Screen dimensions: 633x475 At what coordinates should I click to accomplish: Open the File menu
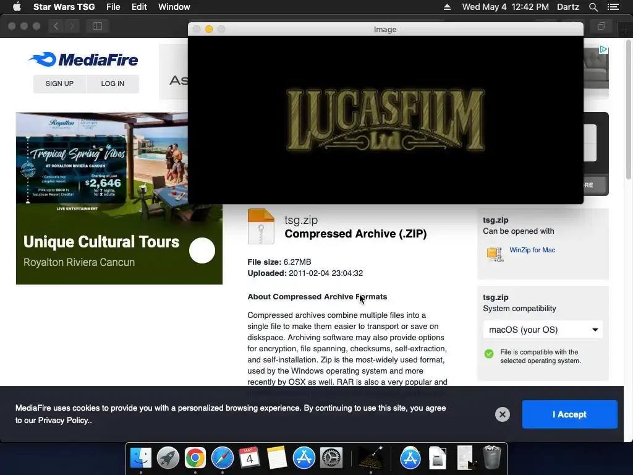(113, 7)
